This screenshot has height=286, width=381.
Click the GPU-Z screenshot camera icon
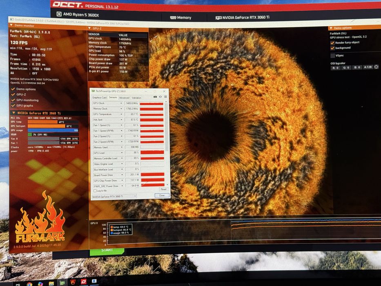155,97
